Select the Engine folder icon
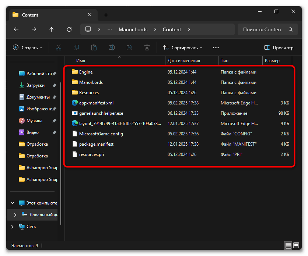Screen dimensions: 308x256 pos(75,72)
